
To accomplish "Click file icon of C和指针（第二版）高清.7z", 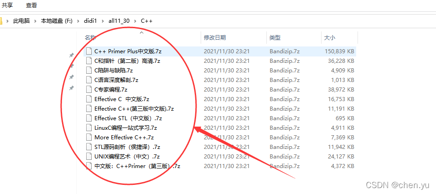I will (x=89, y=61).
